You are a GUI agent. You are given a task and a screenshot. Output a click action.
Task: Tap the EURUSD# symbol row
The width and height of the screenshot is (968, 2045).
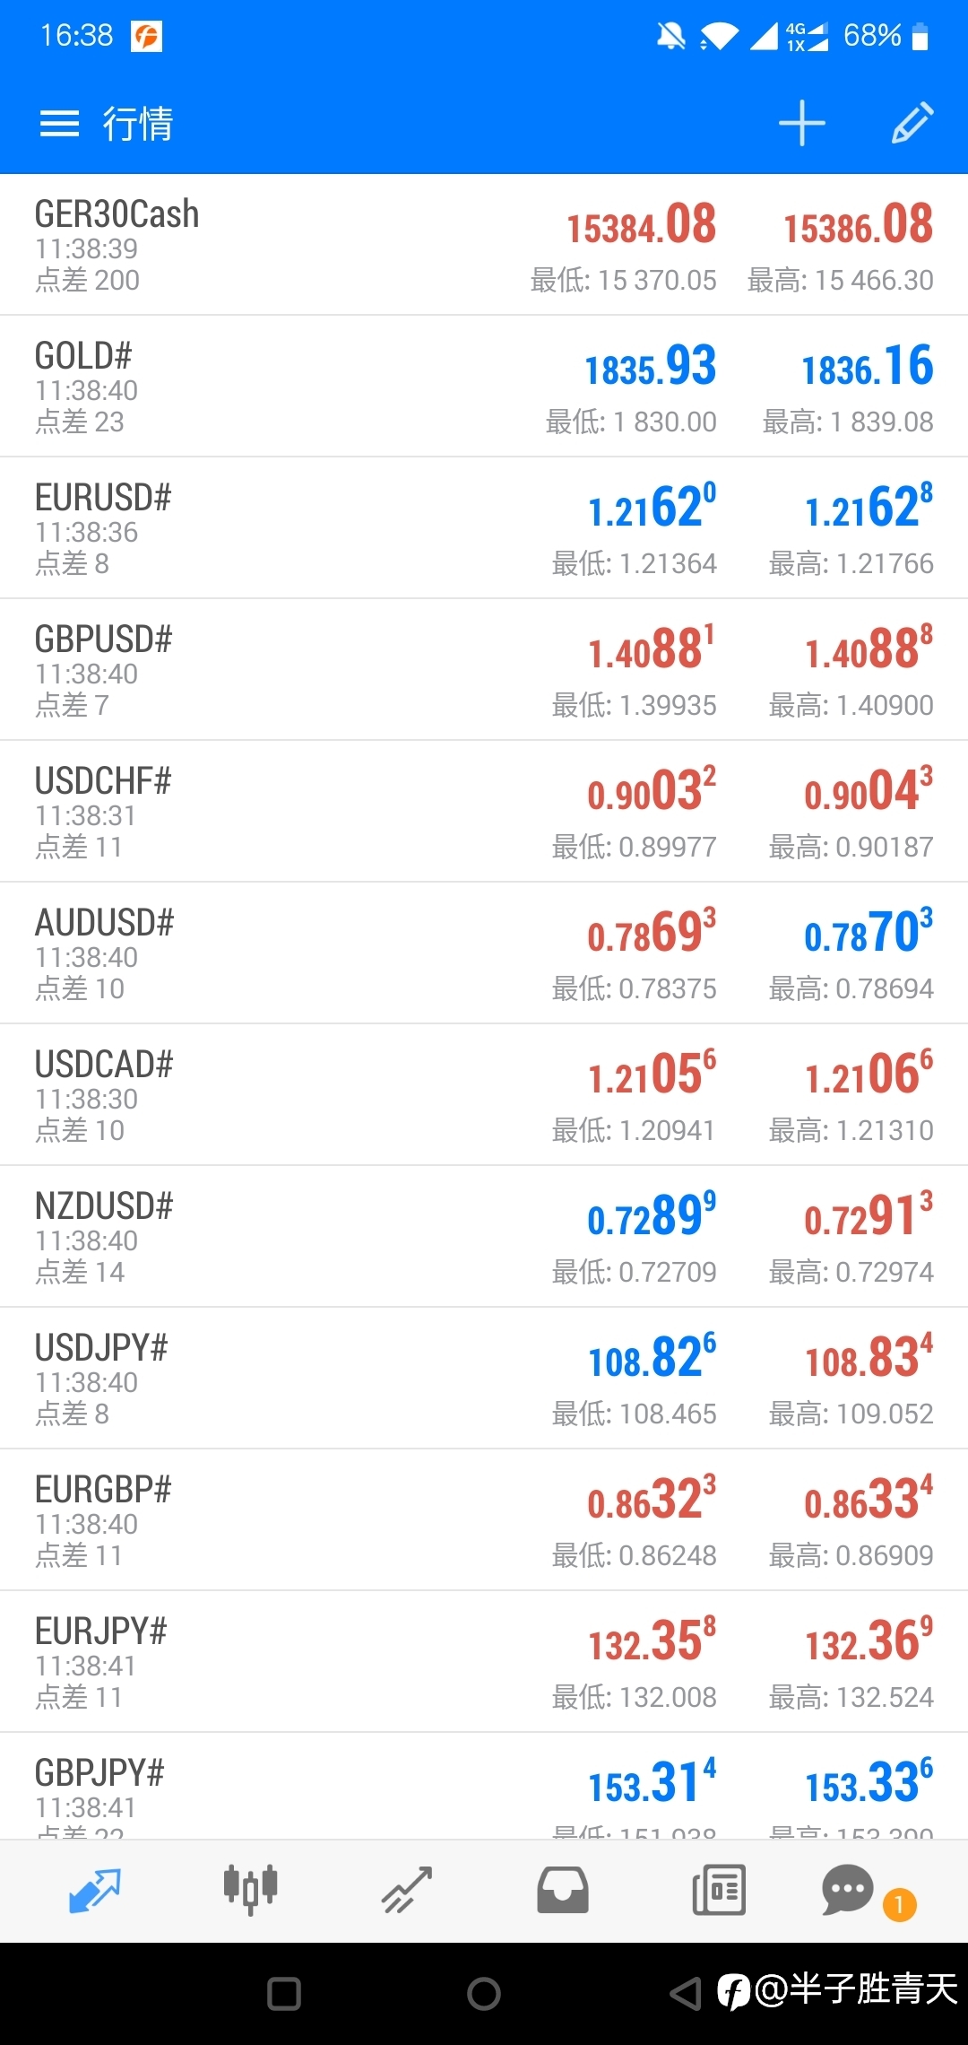[269, 528]
